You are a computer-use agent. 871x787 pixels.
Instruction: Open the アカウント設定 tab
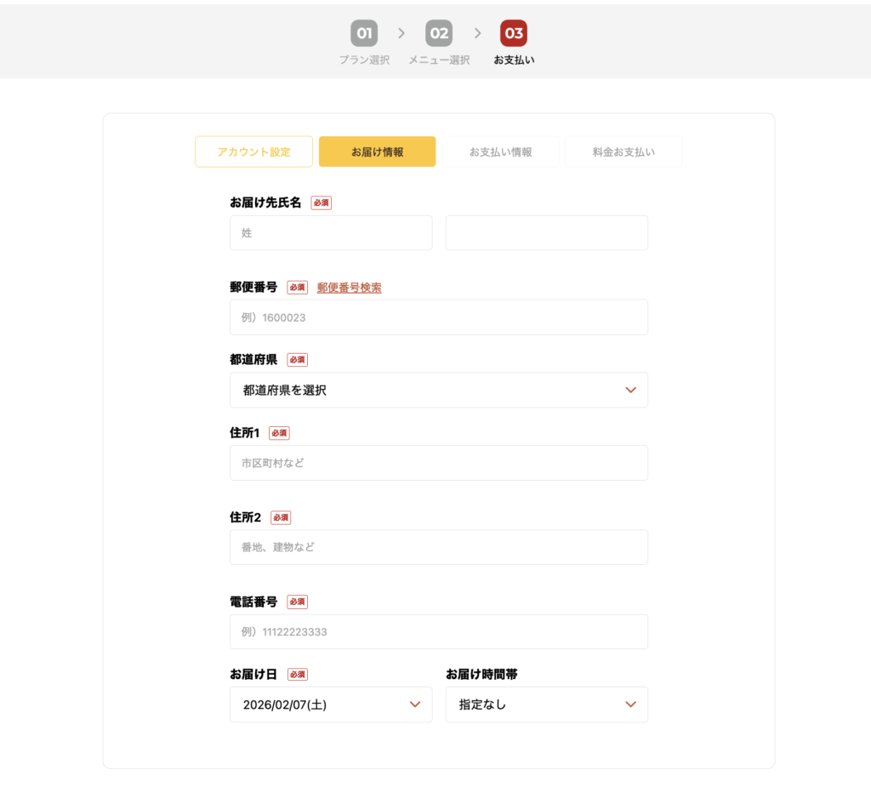(x=253, y=151)
